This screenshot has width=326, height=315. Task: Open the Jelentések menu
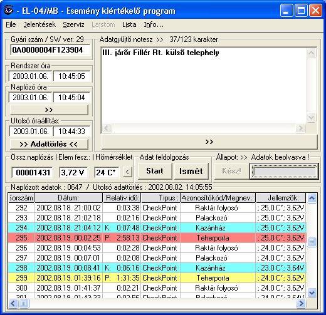click(39, 24)
